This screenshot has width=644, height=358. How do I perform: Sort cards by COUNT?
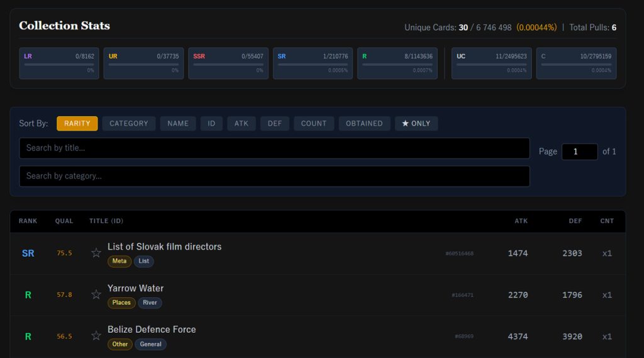(314, 124)
